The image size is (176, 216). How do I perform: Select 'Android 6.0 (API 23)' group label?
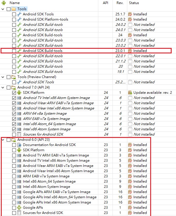click(33, 140)
